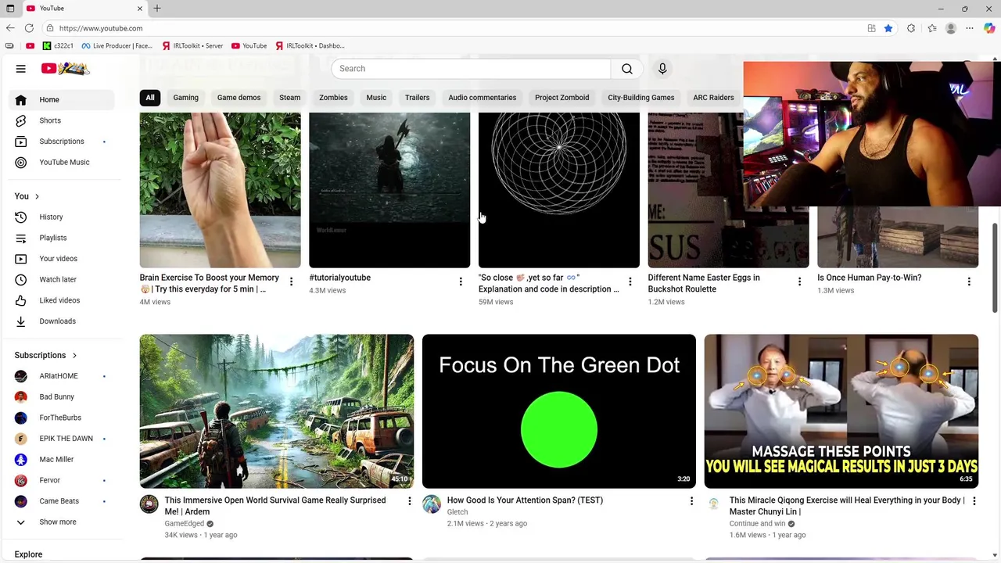Viewport: 1001px width, 563px height.
Task: Expand the Subscriptions section chevron
Action: pyautogui.click(x=74, y=356)
